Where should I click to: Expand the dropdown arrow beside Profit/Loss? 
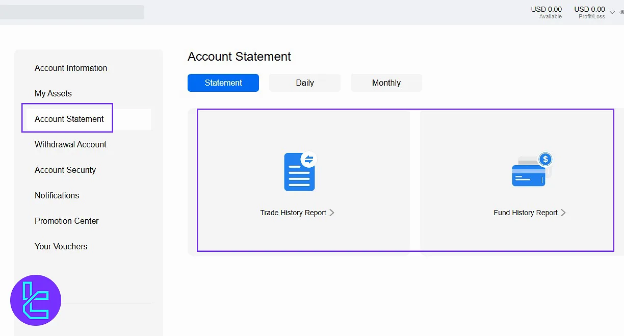[x=612, y=13]
